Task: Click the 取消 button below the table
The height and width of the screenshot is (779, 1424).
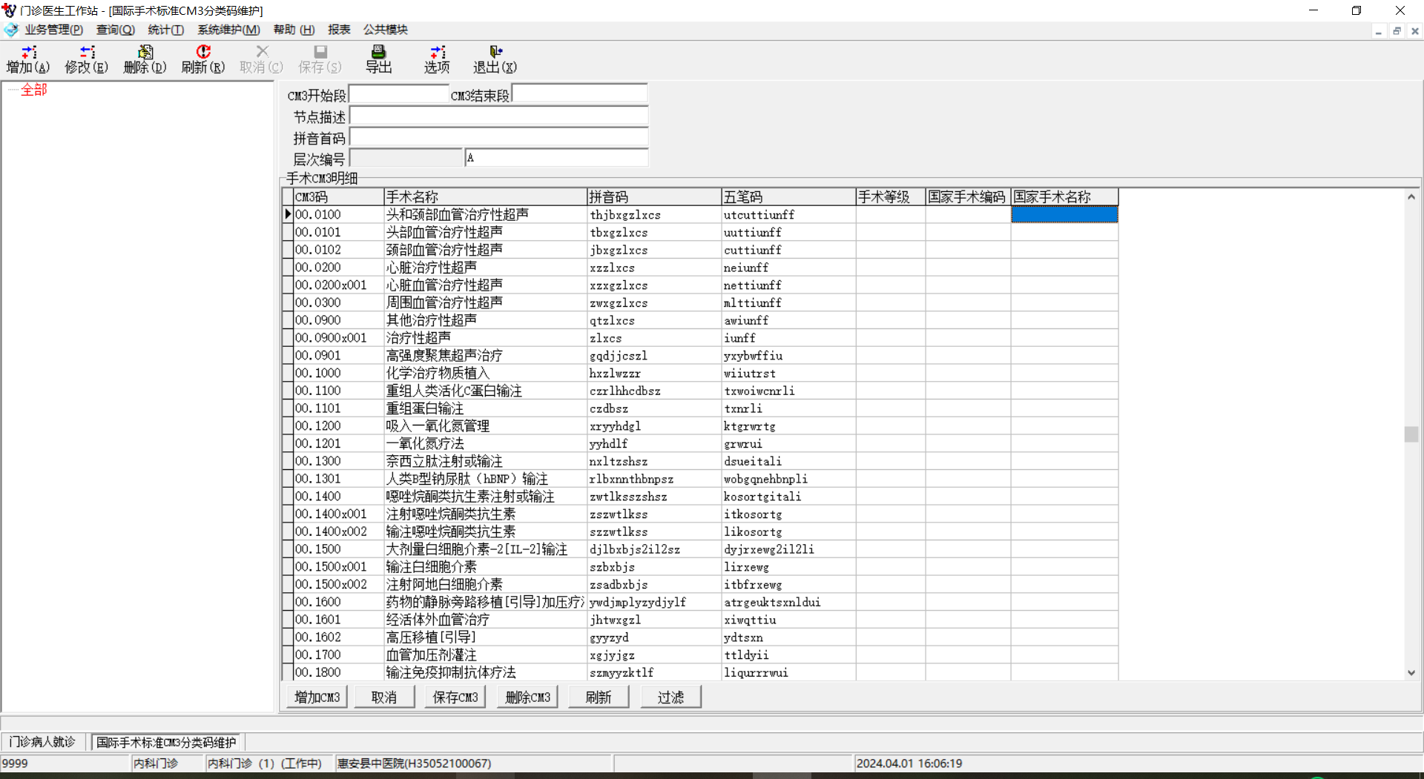Action: coord(384,697)
